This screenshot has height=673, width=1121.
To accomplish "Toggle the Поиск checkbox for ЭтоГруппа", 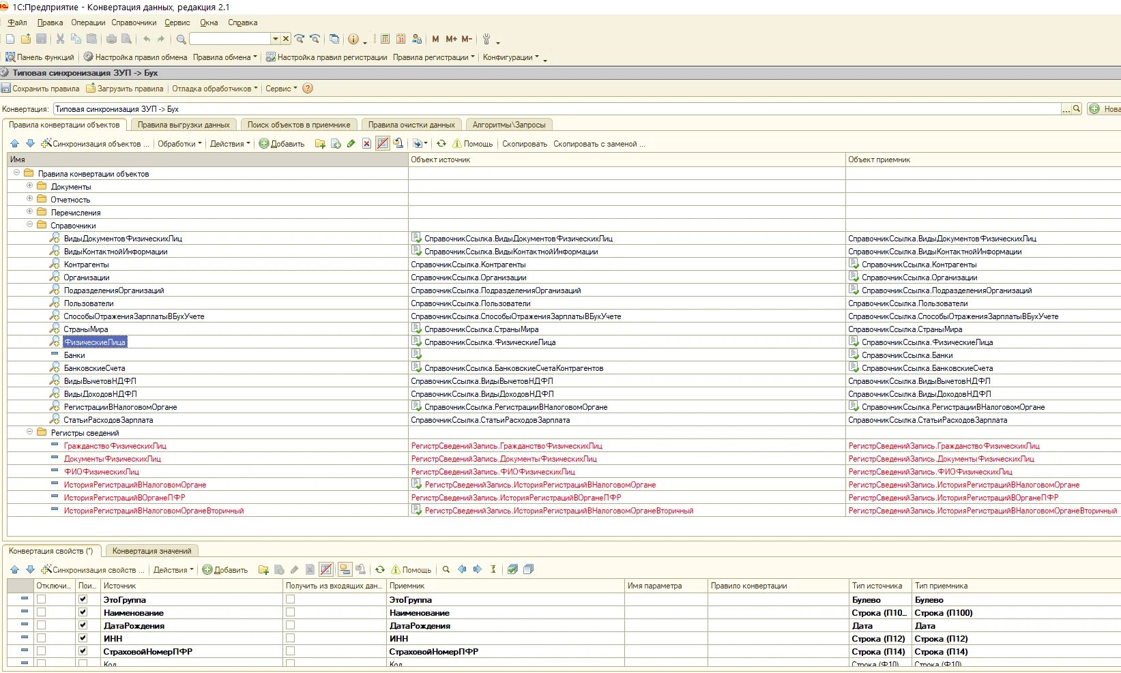I will coord(83,599).
